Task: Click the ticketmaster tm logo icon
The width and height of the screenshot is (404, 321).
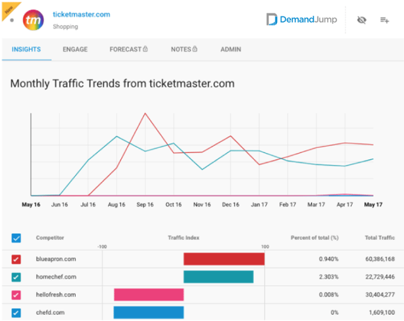Action: pyautogui.click(x=33, y=20)
